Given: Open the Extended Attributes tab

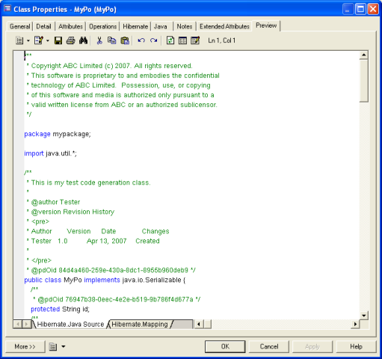Looking at the screenshot, I should tap(224, 26).
